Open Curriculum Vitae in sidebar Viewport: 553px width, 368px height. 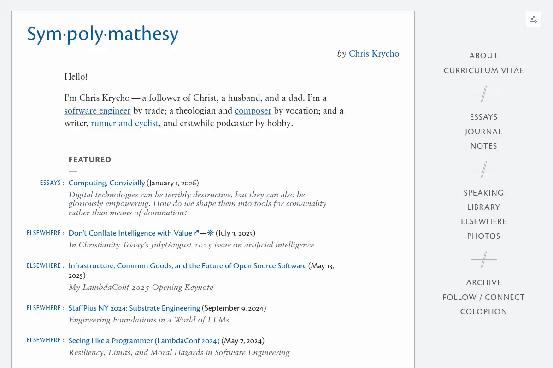point(483,70)
